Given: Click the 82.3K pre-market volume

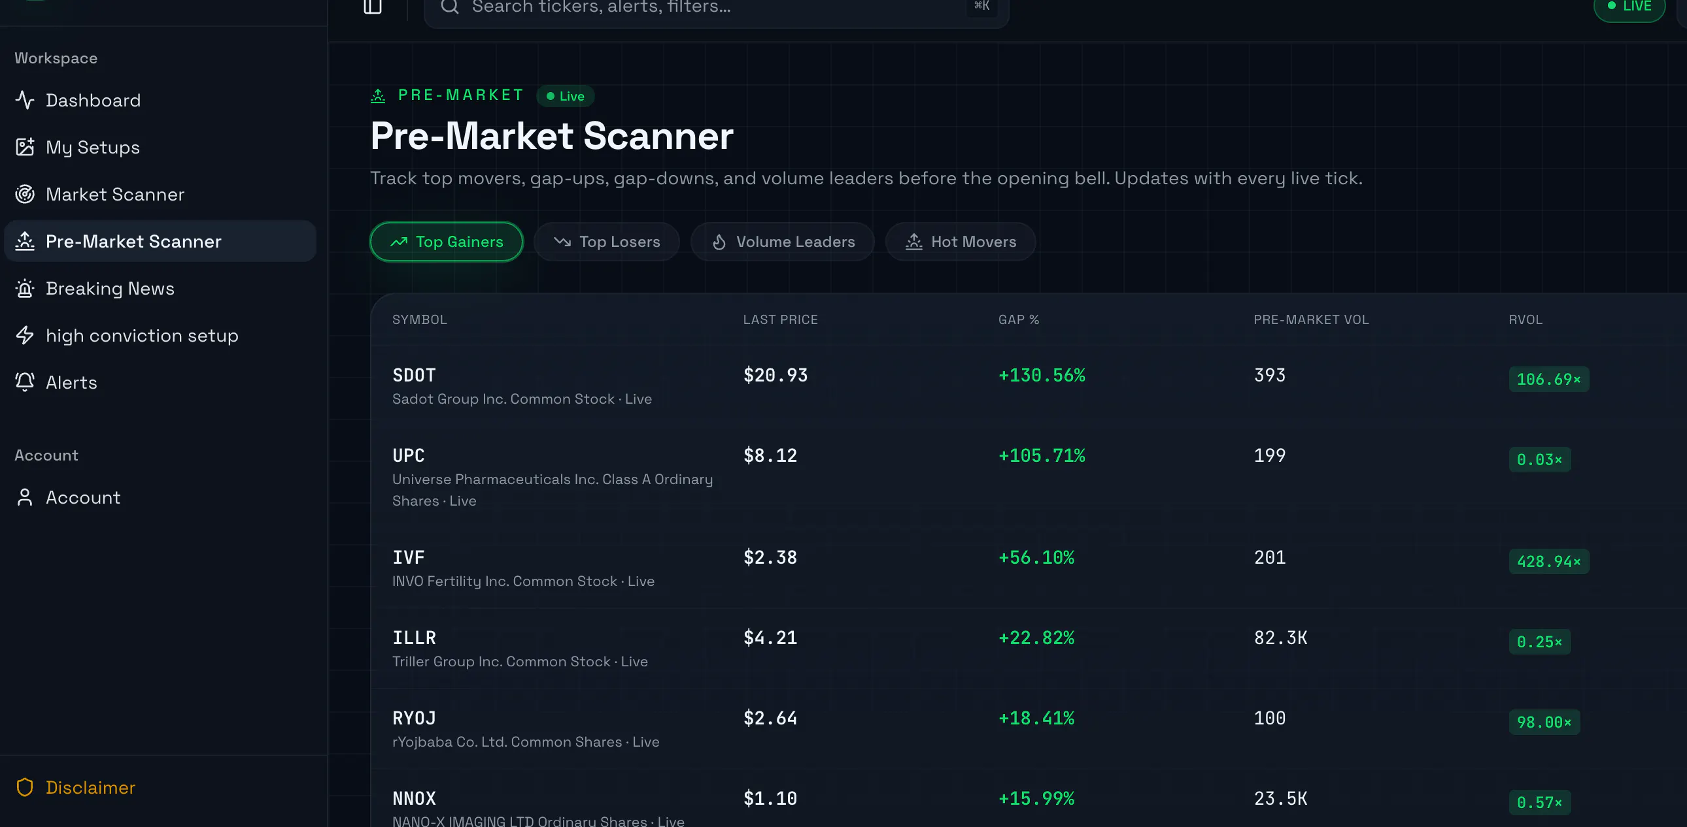Looking at the screenshot, I should pos(1280,639).
